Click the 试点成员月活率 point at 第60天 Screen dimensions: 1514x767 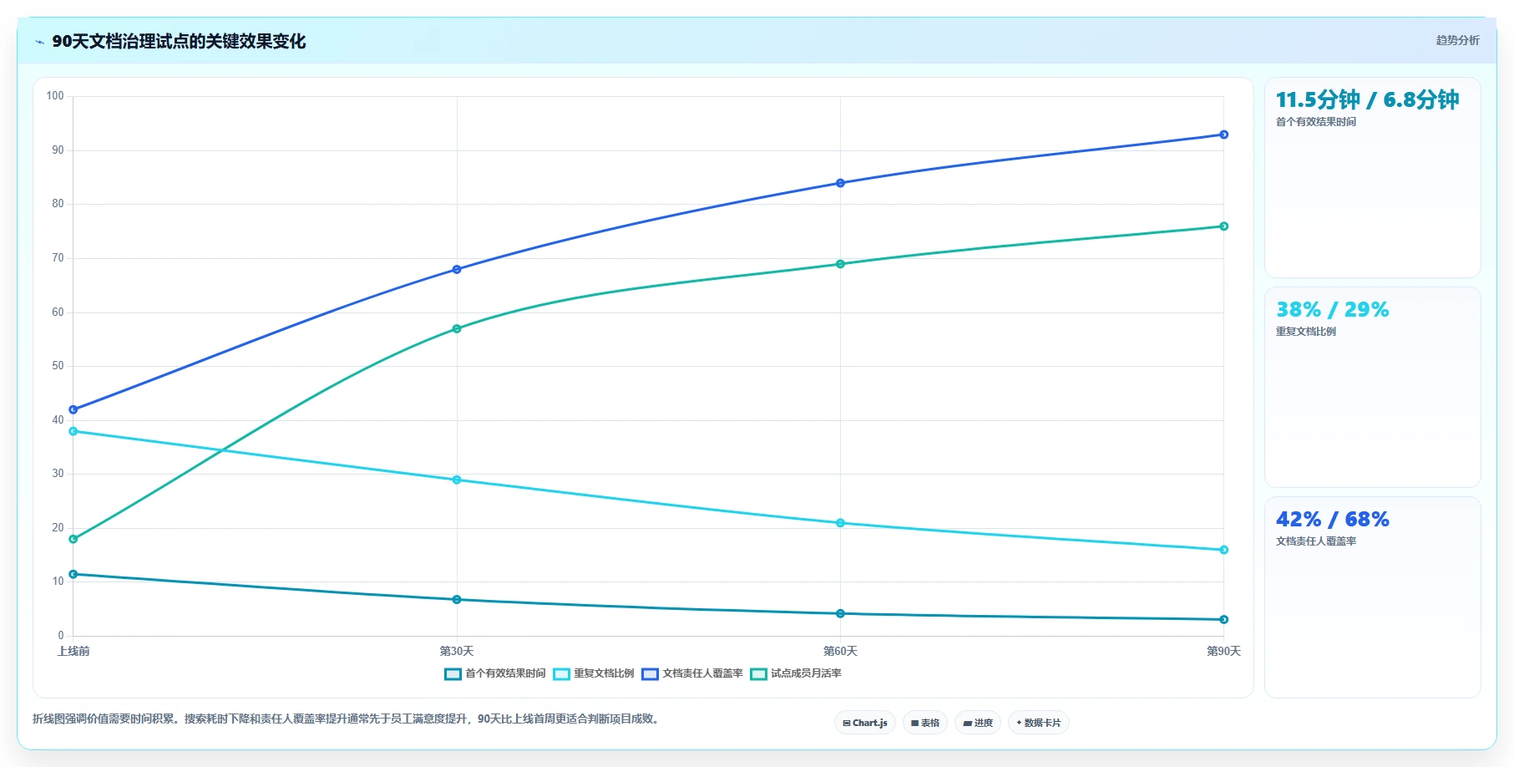(x=840, y=264)
